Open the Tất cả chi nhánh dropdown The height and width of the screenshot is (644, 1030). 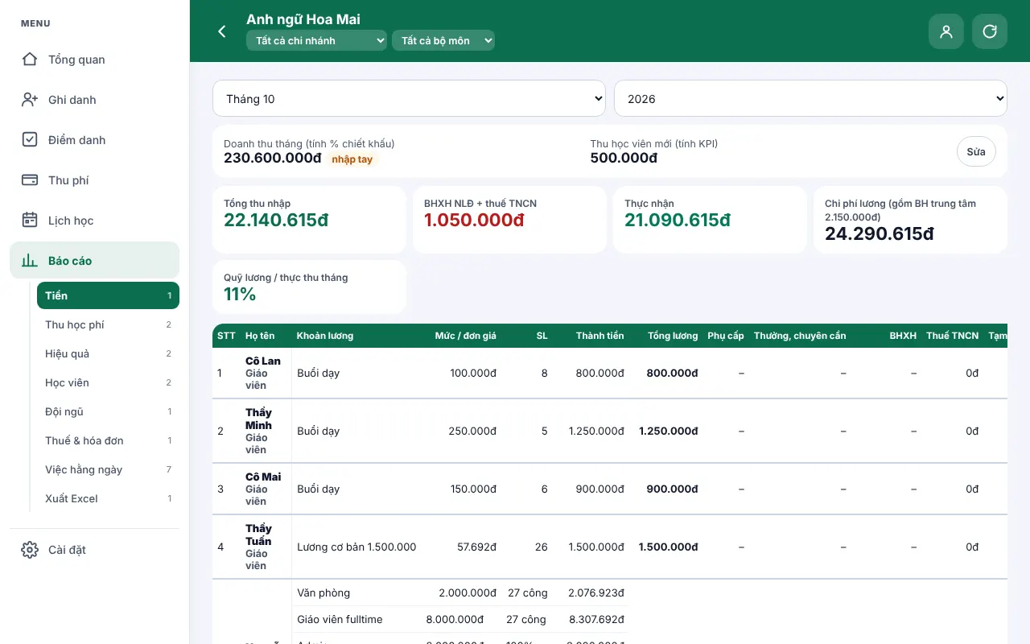coord(316,40)
